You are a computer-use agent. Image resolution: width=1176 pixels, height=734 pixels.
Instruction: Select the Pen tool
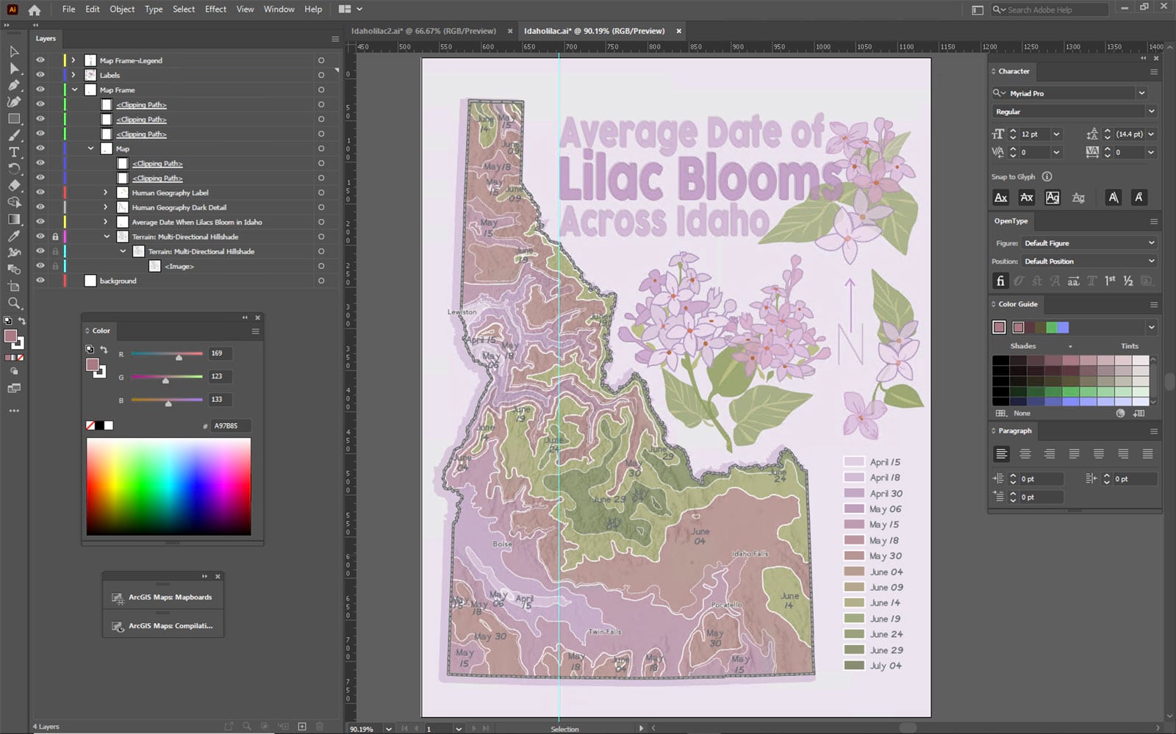pos(14,85)
